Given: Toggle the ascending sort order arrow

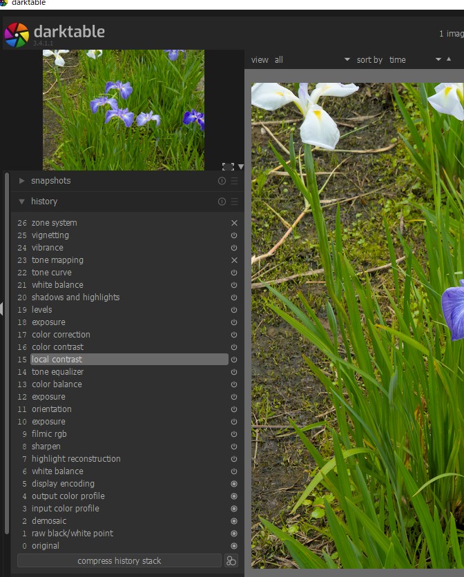Looking at the screenshot, I should click(449, 59).
